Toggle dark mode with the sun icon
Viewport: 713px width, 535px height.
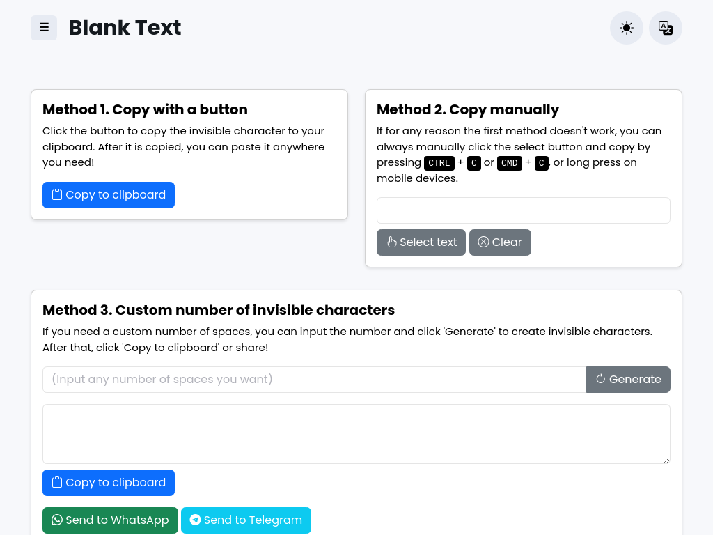(626, 28)
